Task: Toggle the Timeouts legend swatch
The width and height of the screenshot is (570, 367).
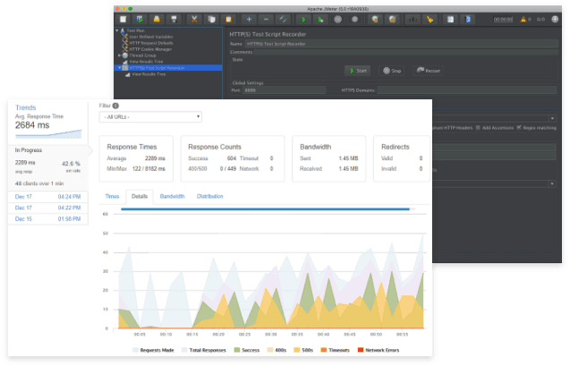Action: point(324,350)
